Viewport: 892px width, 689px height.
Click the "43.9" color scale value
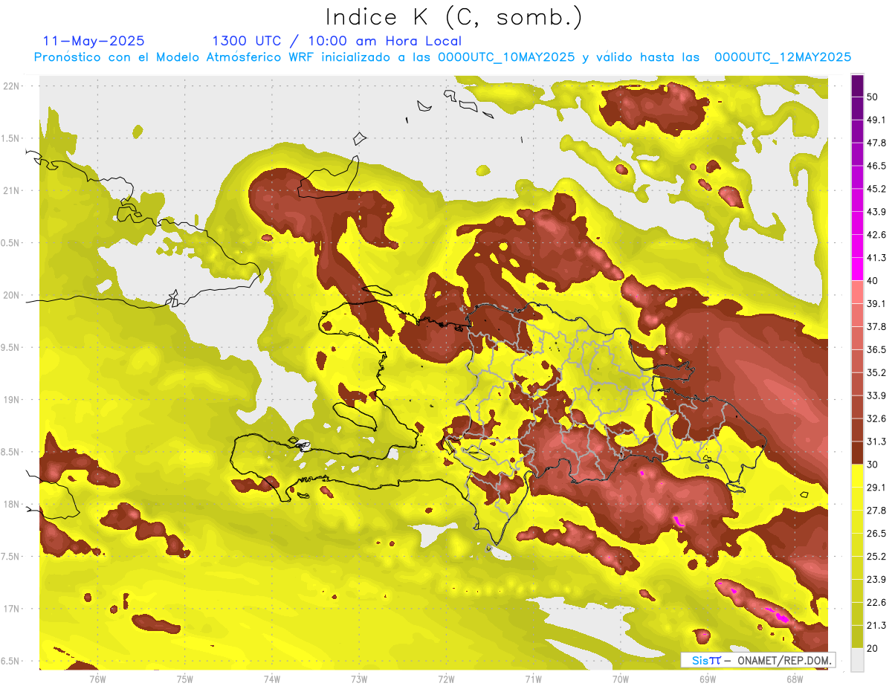click(x=876, y=212)
